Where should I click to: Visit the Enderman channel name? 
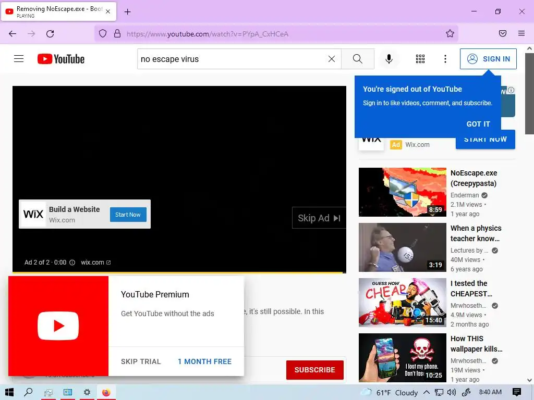(x=465, y=195)
